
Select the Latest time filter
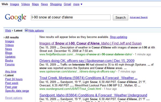[9, 75]
